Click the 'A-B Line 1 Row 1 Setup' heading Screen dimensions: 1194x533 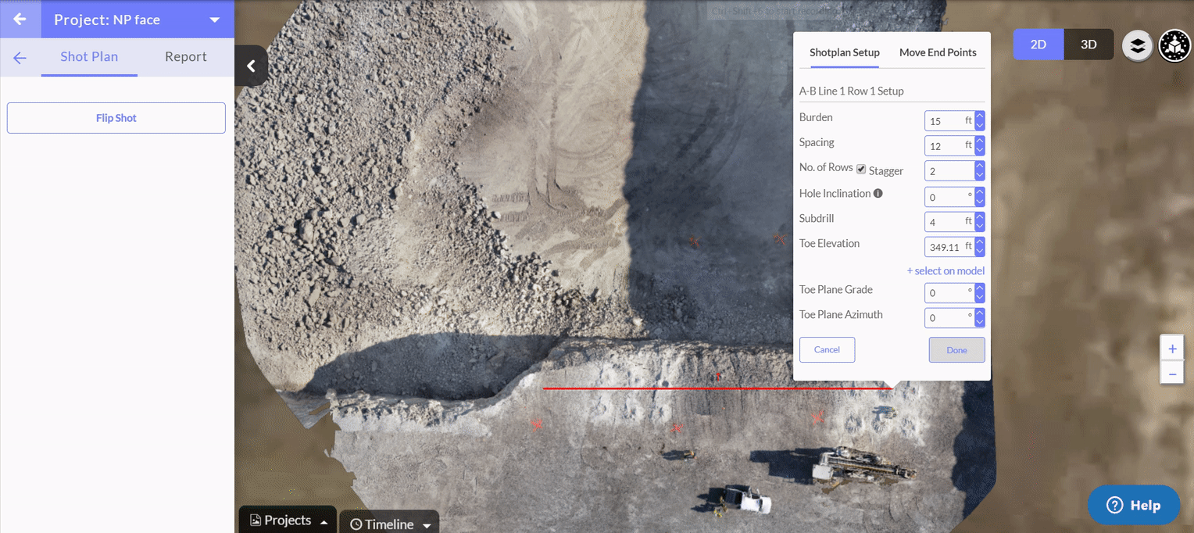(851, 91)
